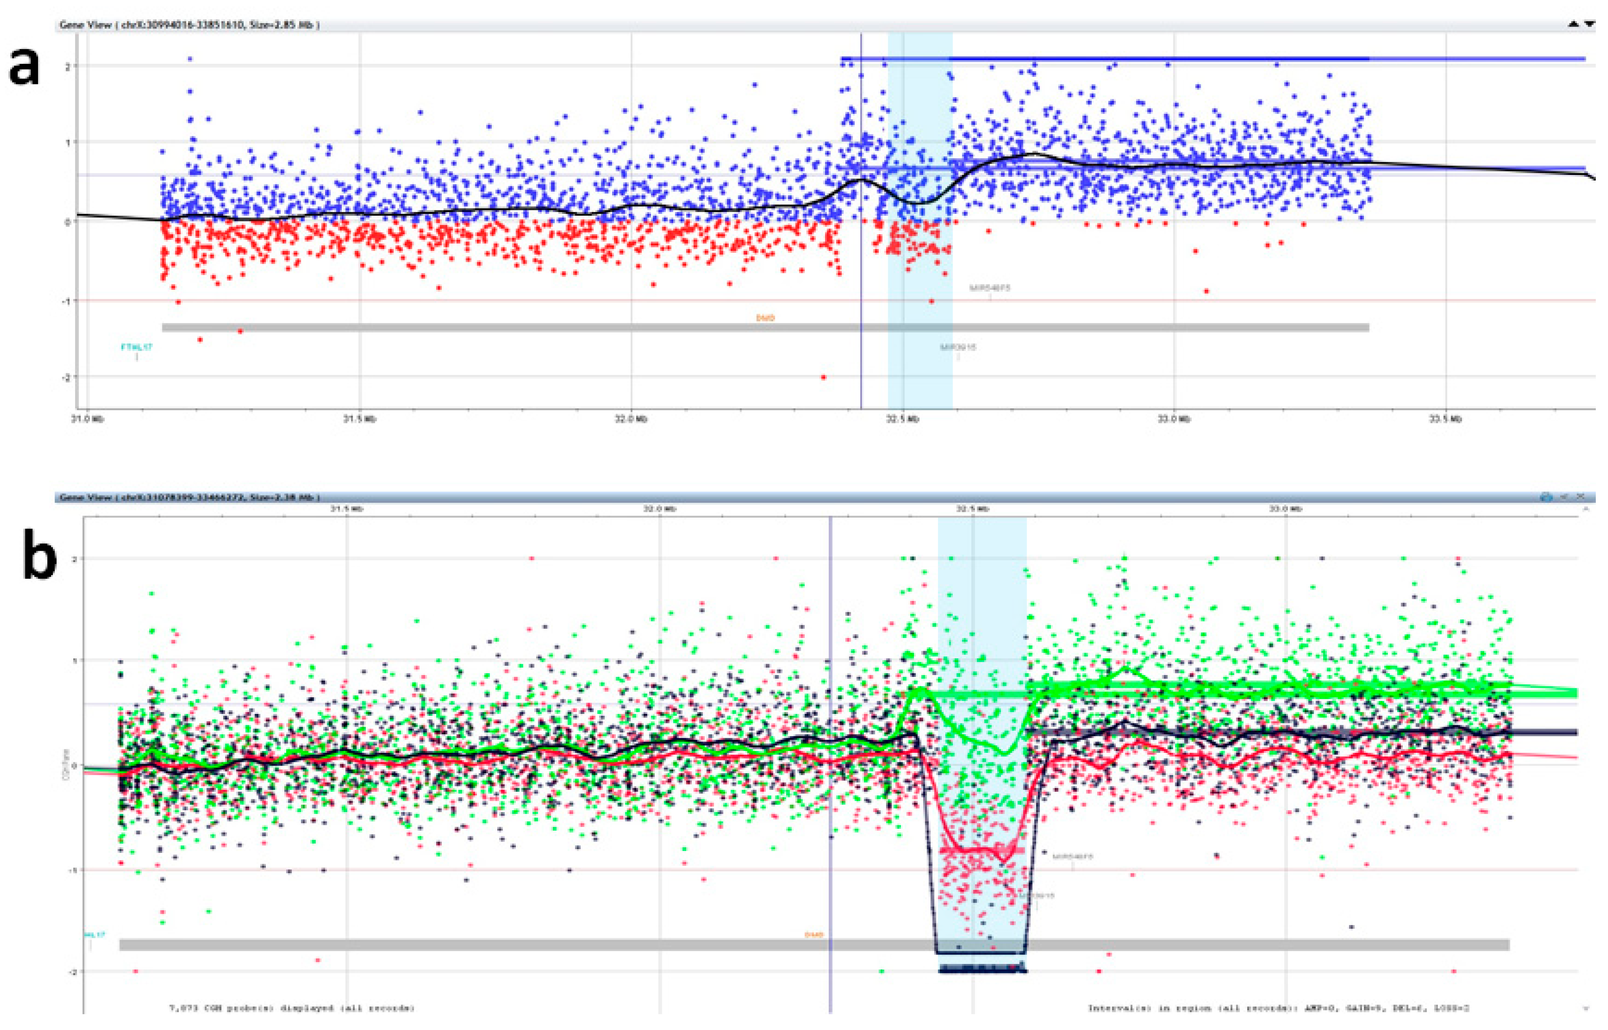Click the 33.0 Mb label atop panel b

point(1287,509)
